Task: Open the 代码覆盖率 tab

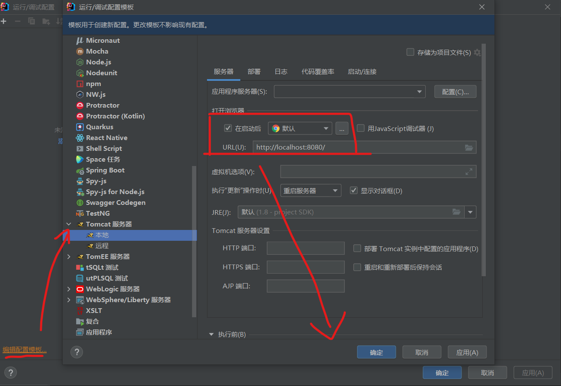Action: pyautogui.click(x=318, y=72)
